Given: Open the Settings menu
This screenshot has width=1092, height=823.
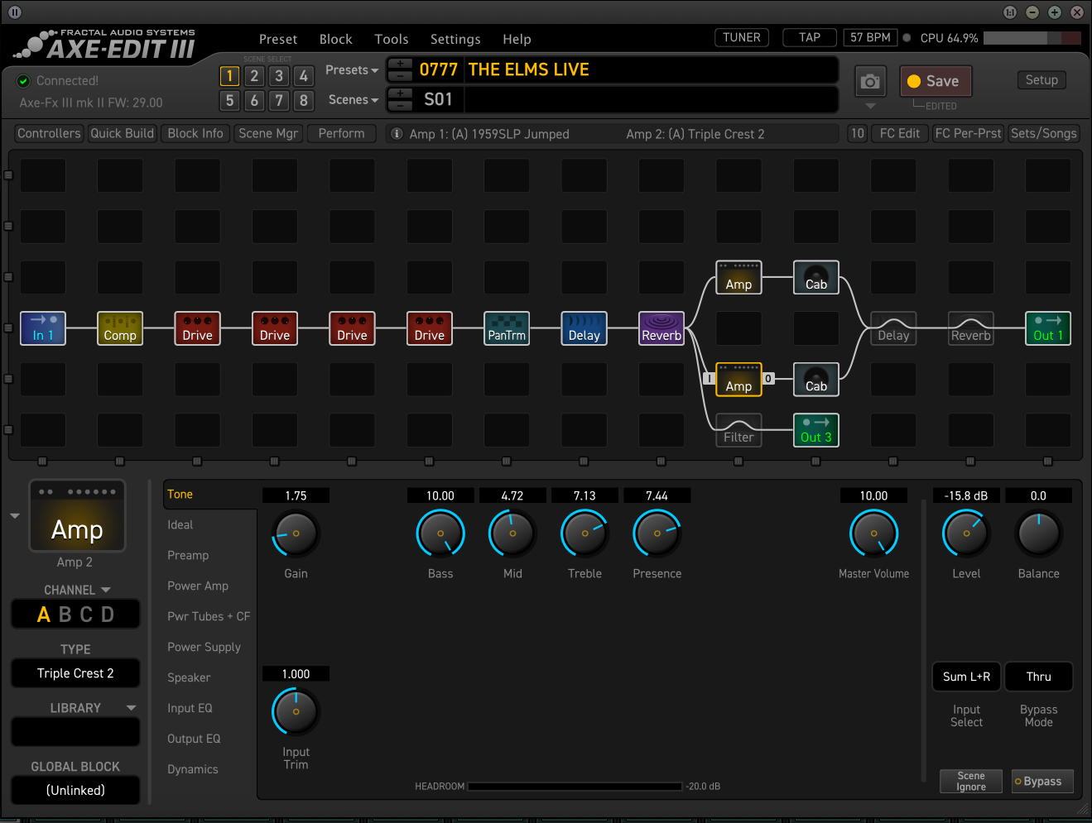Looking at the screenshot, I should 455,39.
